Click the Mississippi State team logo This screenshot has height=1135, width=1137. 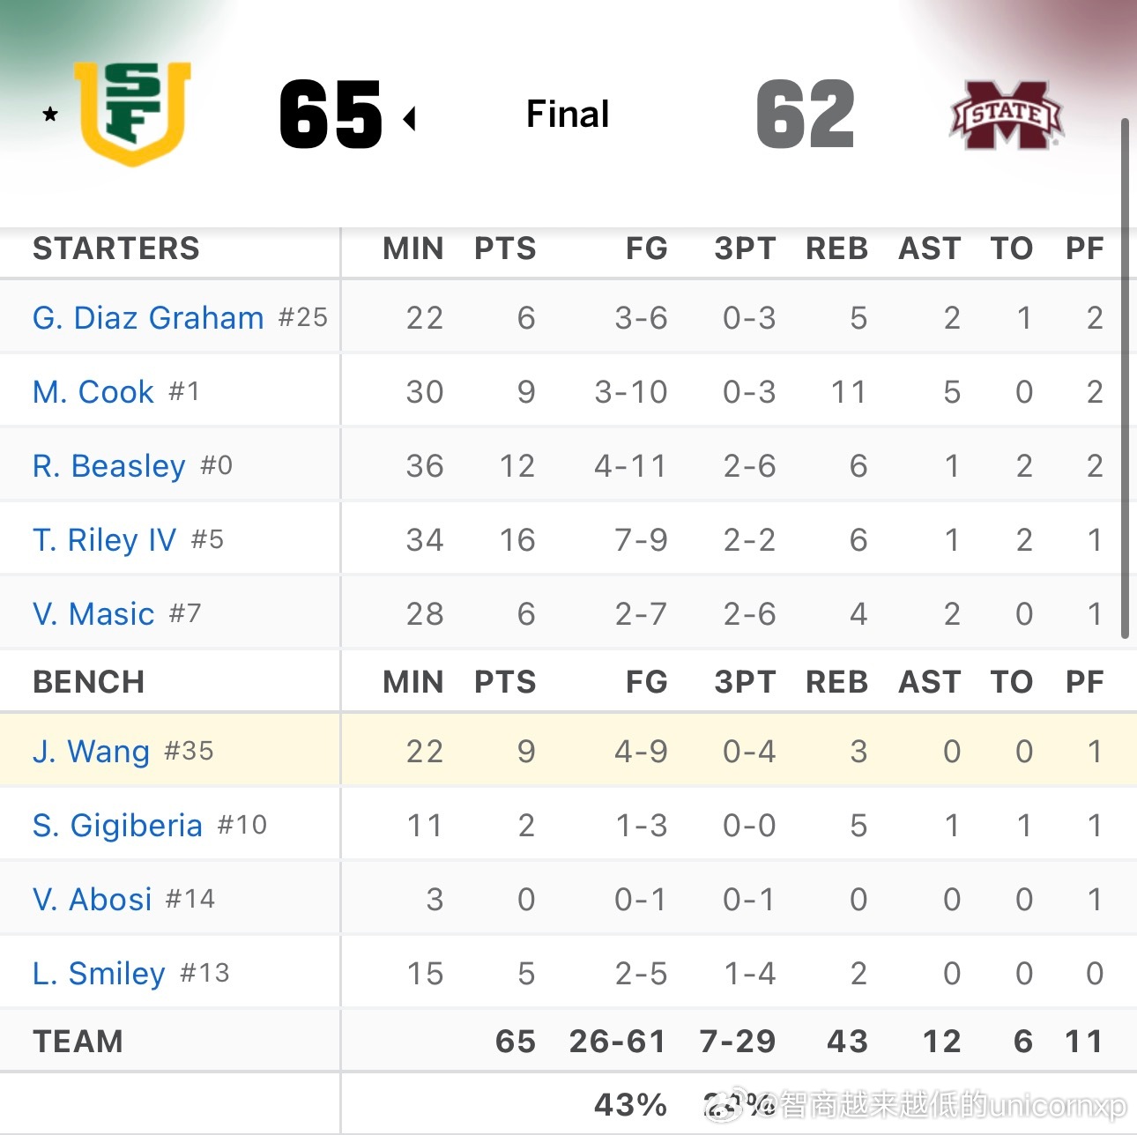tap(1007, 115)
